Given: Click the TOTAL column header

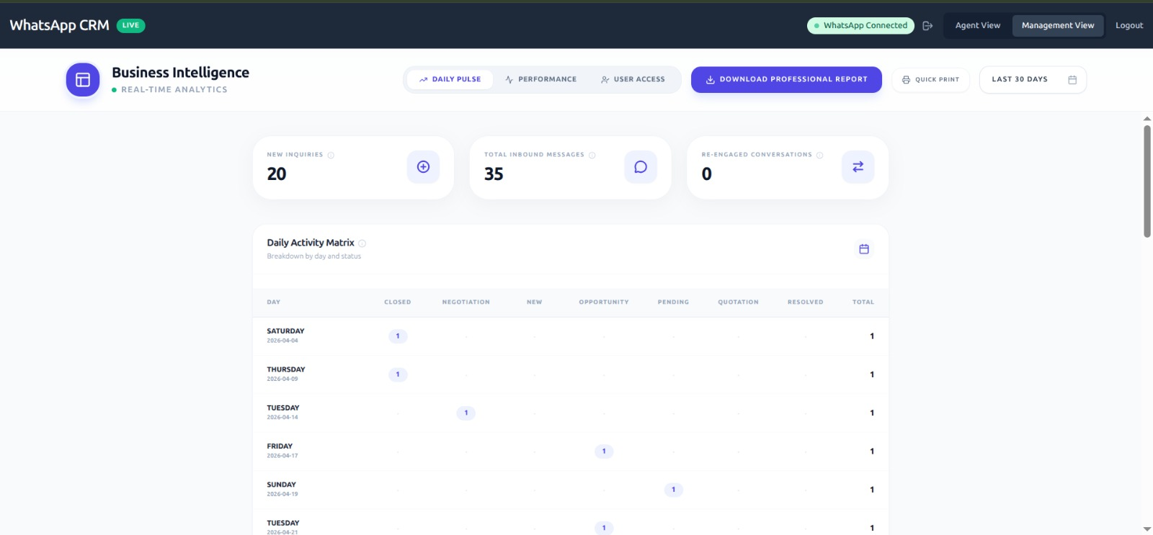Looking at the screenshot, I should point(863,302).
